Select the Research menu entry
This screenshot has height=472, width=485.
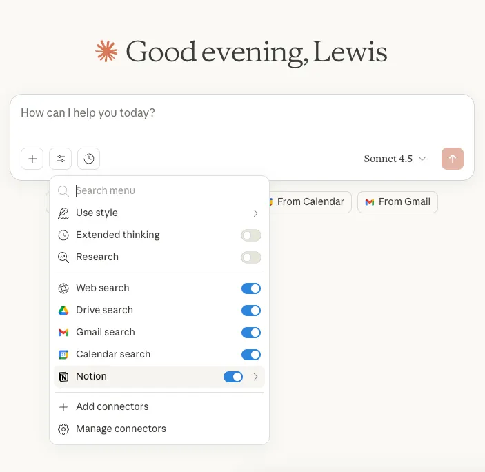tap(159, 257)
